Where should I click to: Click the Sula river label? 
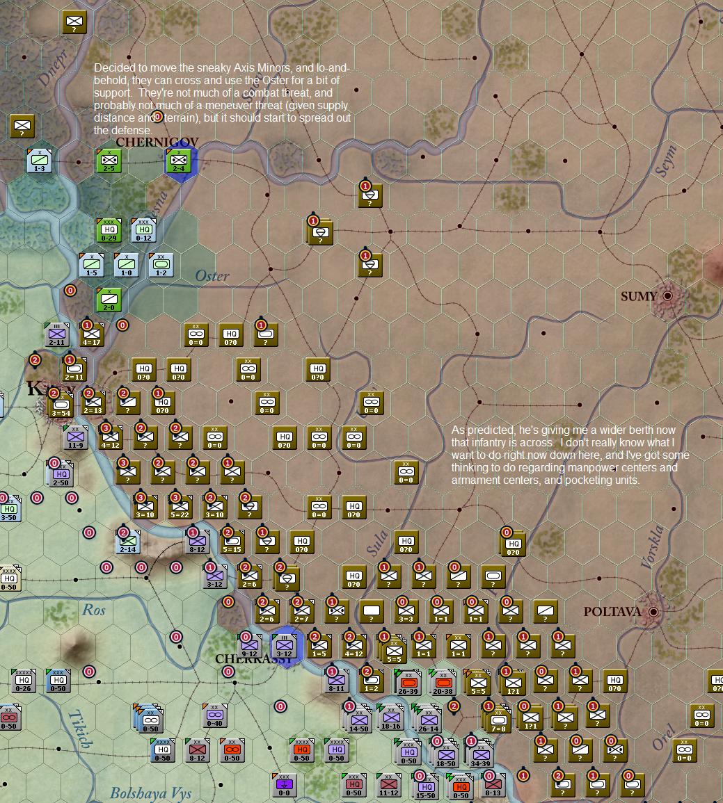tap(377, 544)
